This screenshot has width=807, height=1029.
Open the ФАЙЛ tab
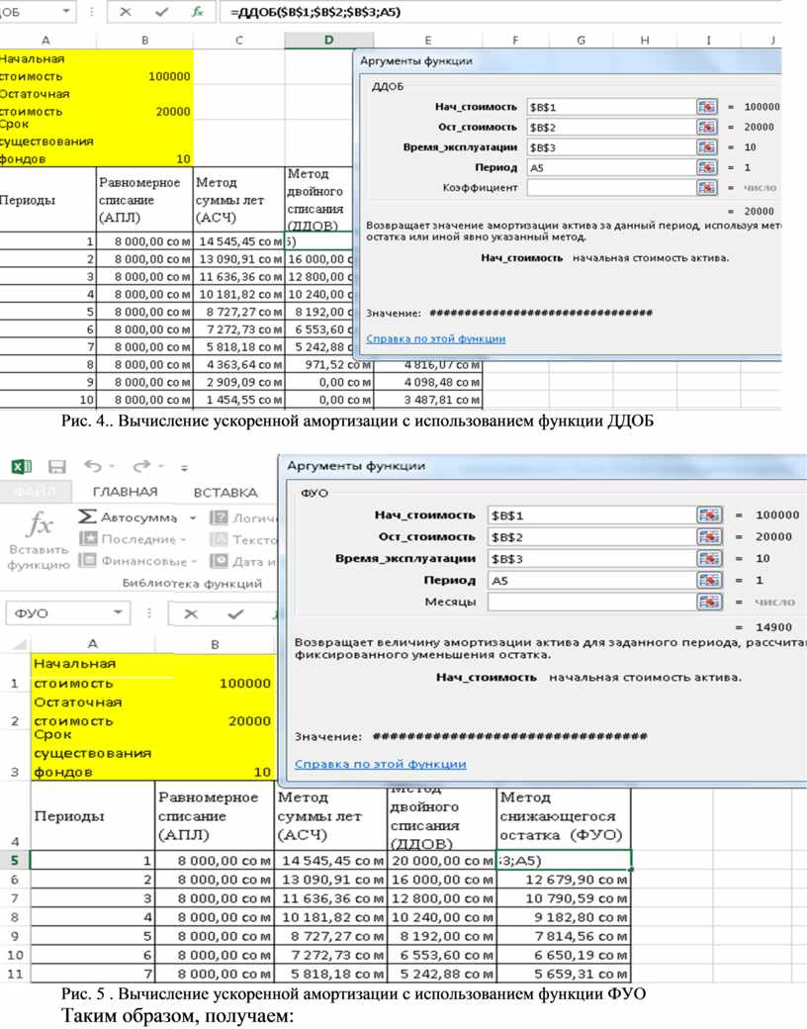click(x=35, y=492)
